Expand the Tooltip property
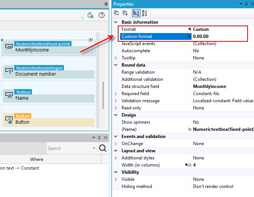The image size is (254, 197). tap(116, 58)
